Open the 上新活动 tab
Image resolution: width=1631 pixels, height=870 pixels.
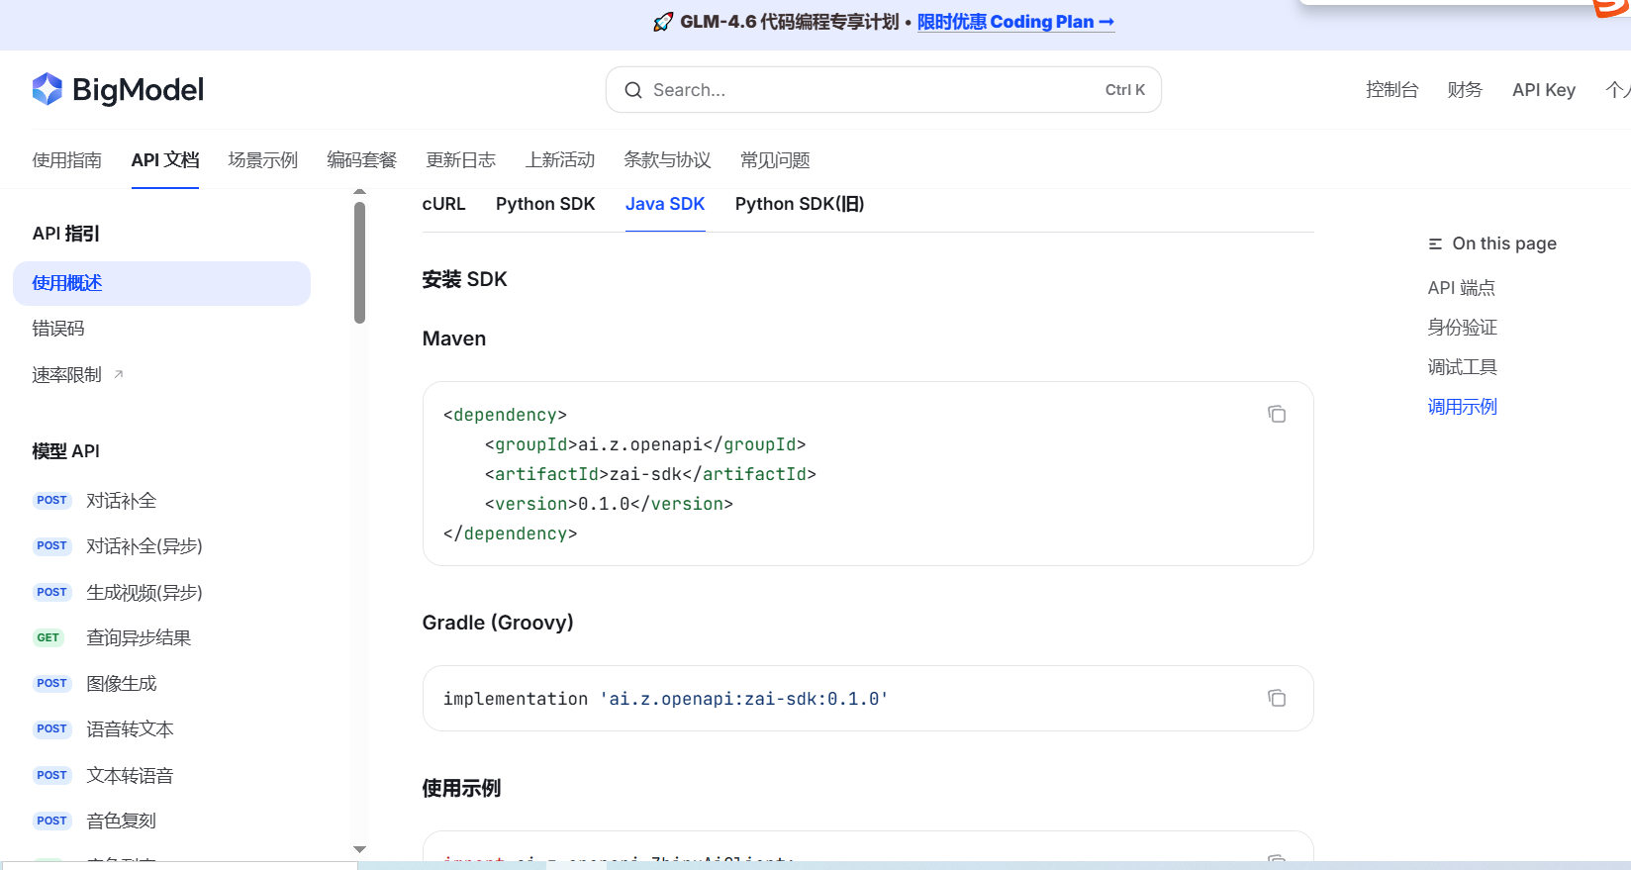pos(560,160)
